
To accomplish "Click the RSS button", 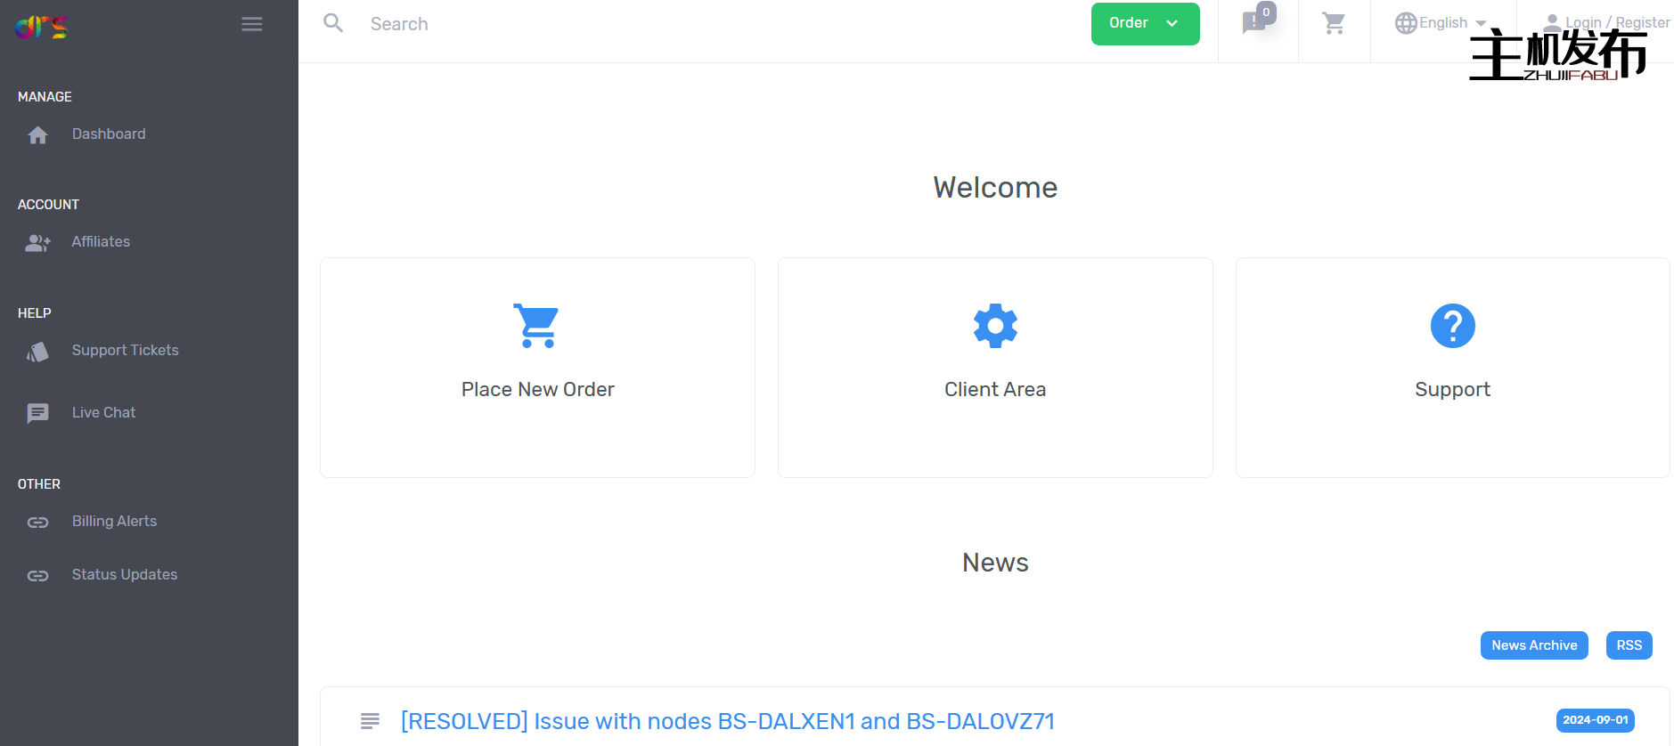I will (1629, 645).
